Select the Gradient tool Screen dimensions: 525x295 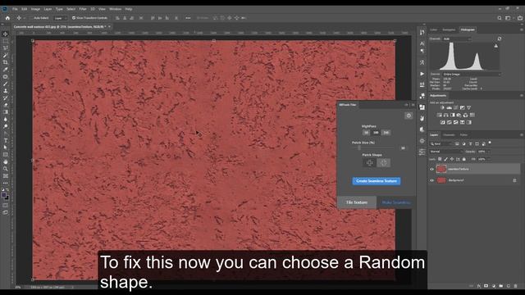pos(6,112)
